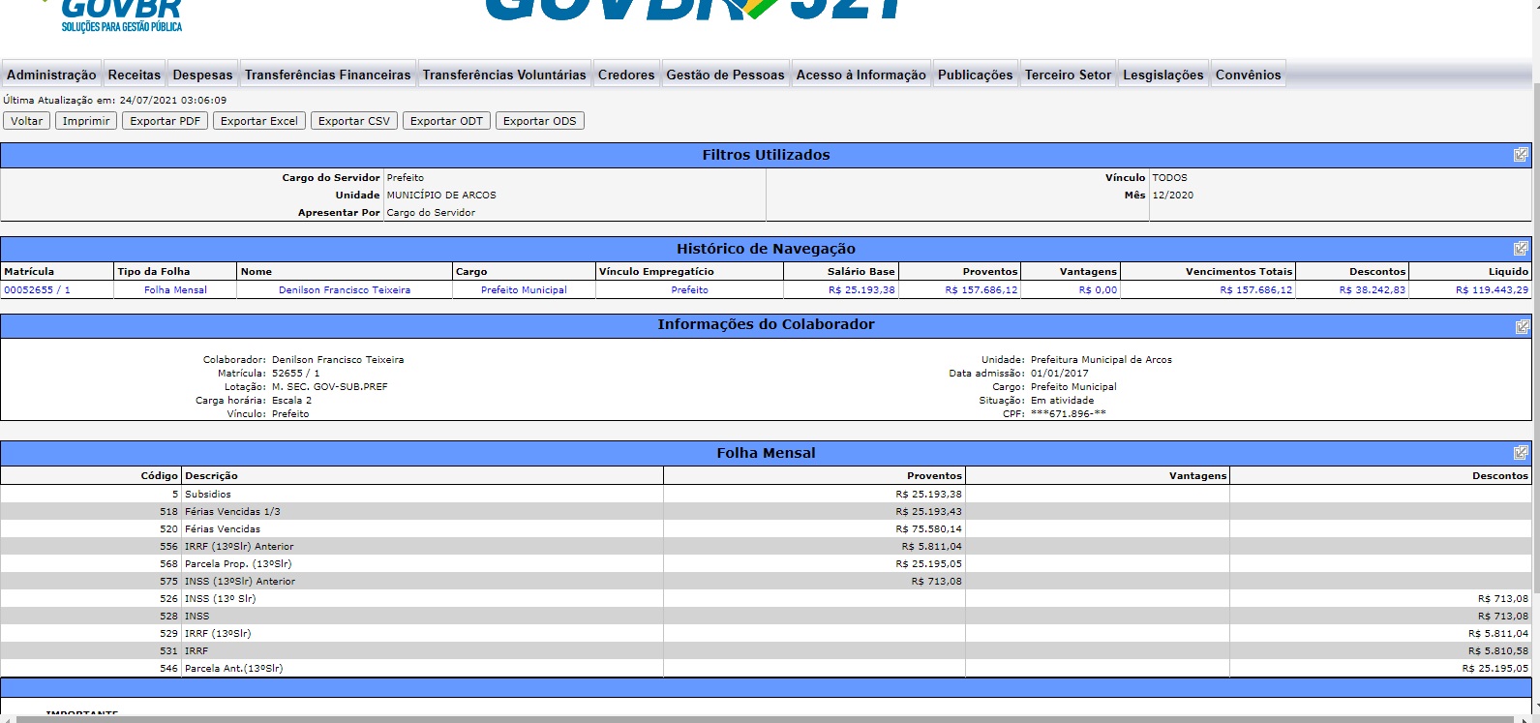Open Transferências Voluntárias menu
This screenshot has width=1540, height=723.
(504, 75)
